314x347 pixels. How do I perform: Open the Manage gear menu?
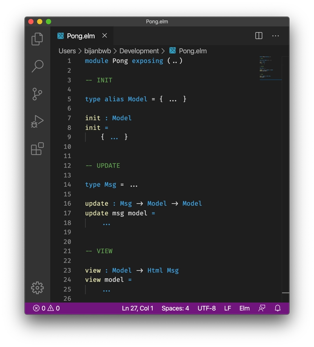(x=37, y=288)
